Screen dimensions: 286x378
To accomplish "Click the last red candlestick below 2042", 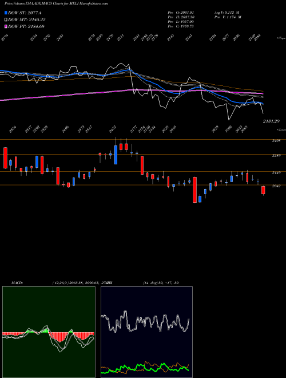I will point(263,190).
